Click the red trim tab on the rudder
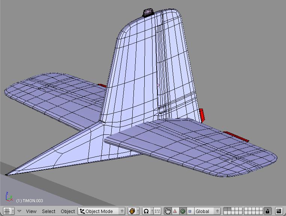The image size is (286, 216). tap(202, 115)
